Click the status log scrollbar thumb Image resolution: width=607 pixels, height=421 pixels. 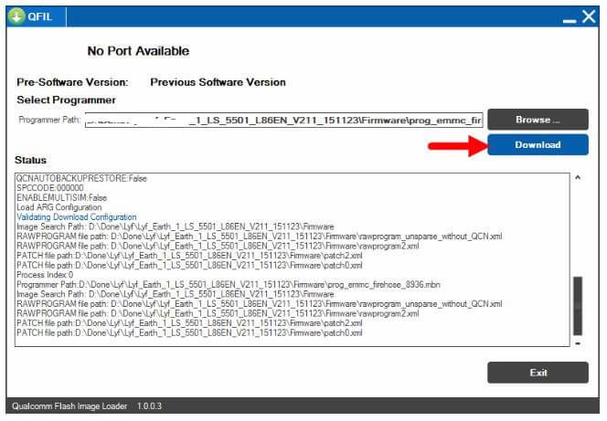[578, 306]
